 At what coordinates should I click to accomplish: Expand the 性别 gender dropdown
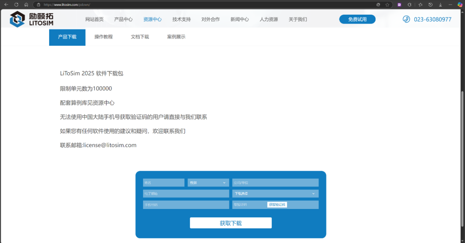(208, 183)
